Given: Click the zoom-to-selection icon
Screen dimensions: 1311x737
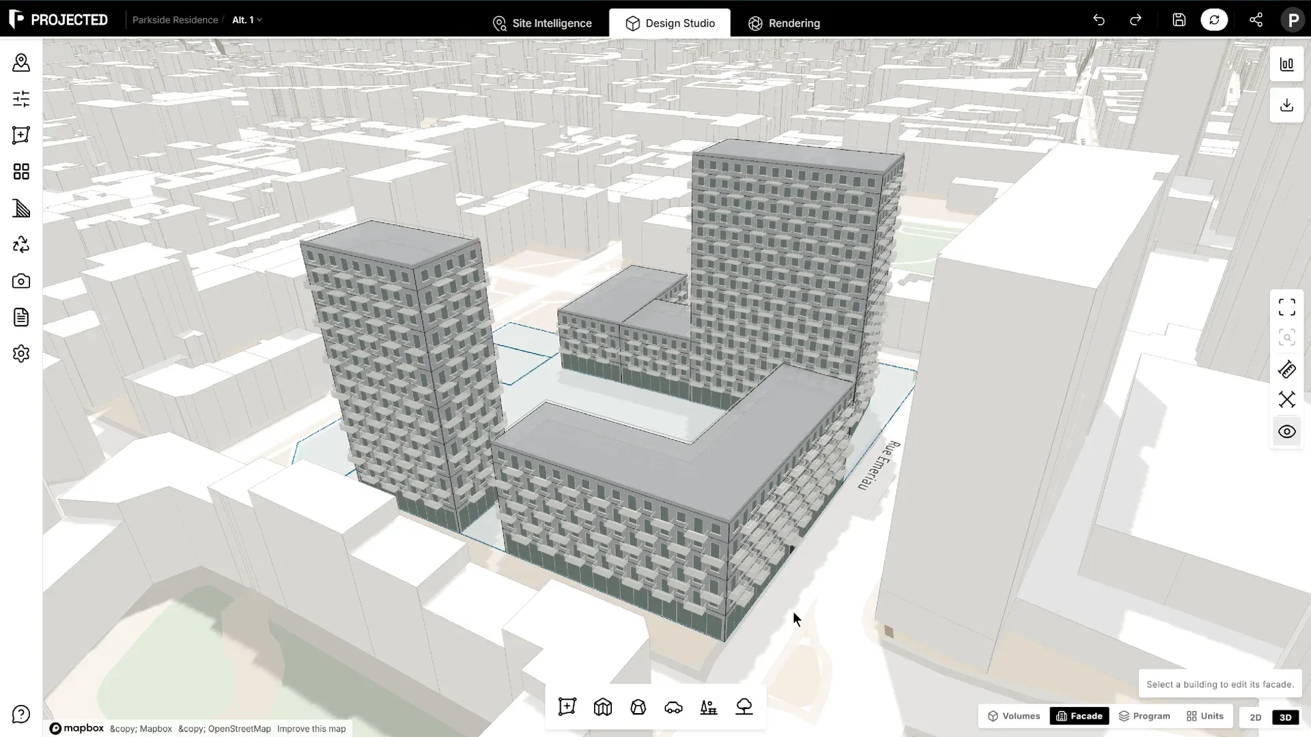Looking at the screenshot, I should pyautogui.click(x=1287, y=338).
